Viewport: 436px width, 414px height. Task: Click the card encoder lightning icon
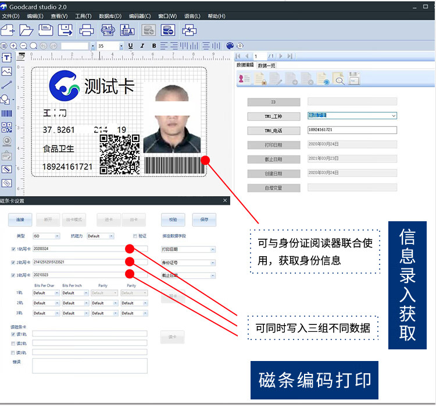click(189, 30)
